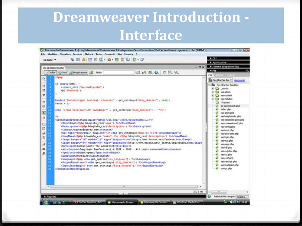Expand the Finestra di ispezione Tag panel
The width and height of the screenshot is (302, 226).
point(228,67)
